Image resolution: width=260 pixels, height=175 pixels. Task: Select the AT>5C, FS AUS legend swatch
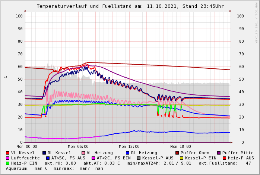coord(48,158)
